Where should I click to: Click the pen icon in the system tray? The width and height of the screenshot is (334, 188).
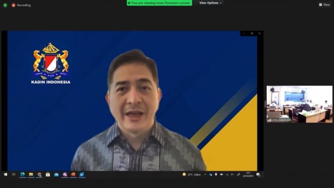239,175
